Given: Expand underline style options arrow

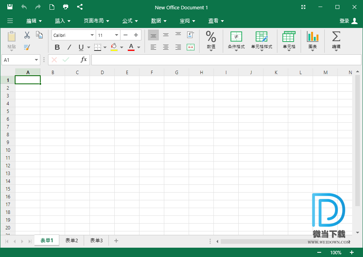Looking at the screenshot, I should click(89, 47).
